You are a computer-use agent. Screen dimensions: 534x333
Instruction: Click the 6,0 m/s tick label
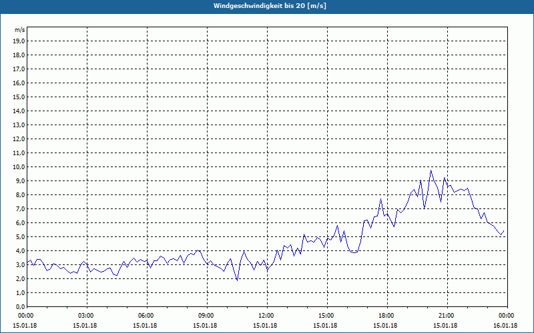tap(20, 223)
